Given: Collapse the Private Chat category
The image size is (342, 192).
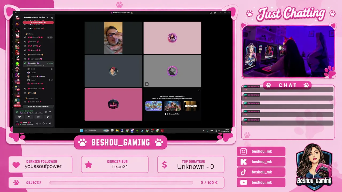Looking at the screenshot, I should coord(32,98).
